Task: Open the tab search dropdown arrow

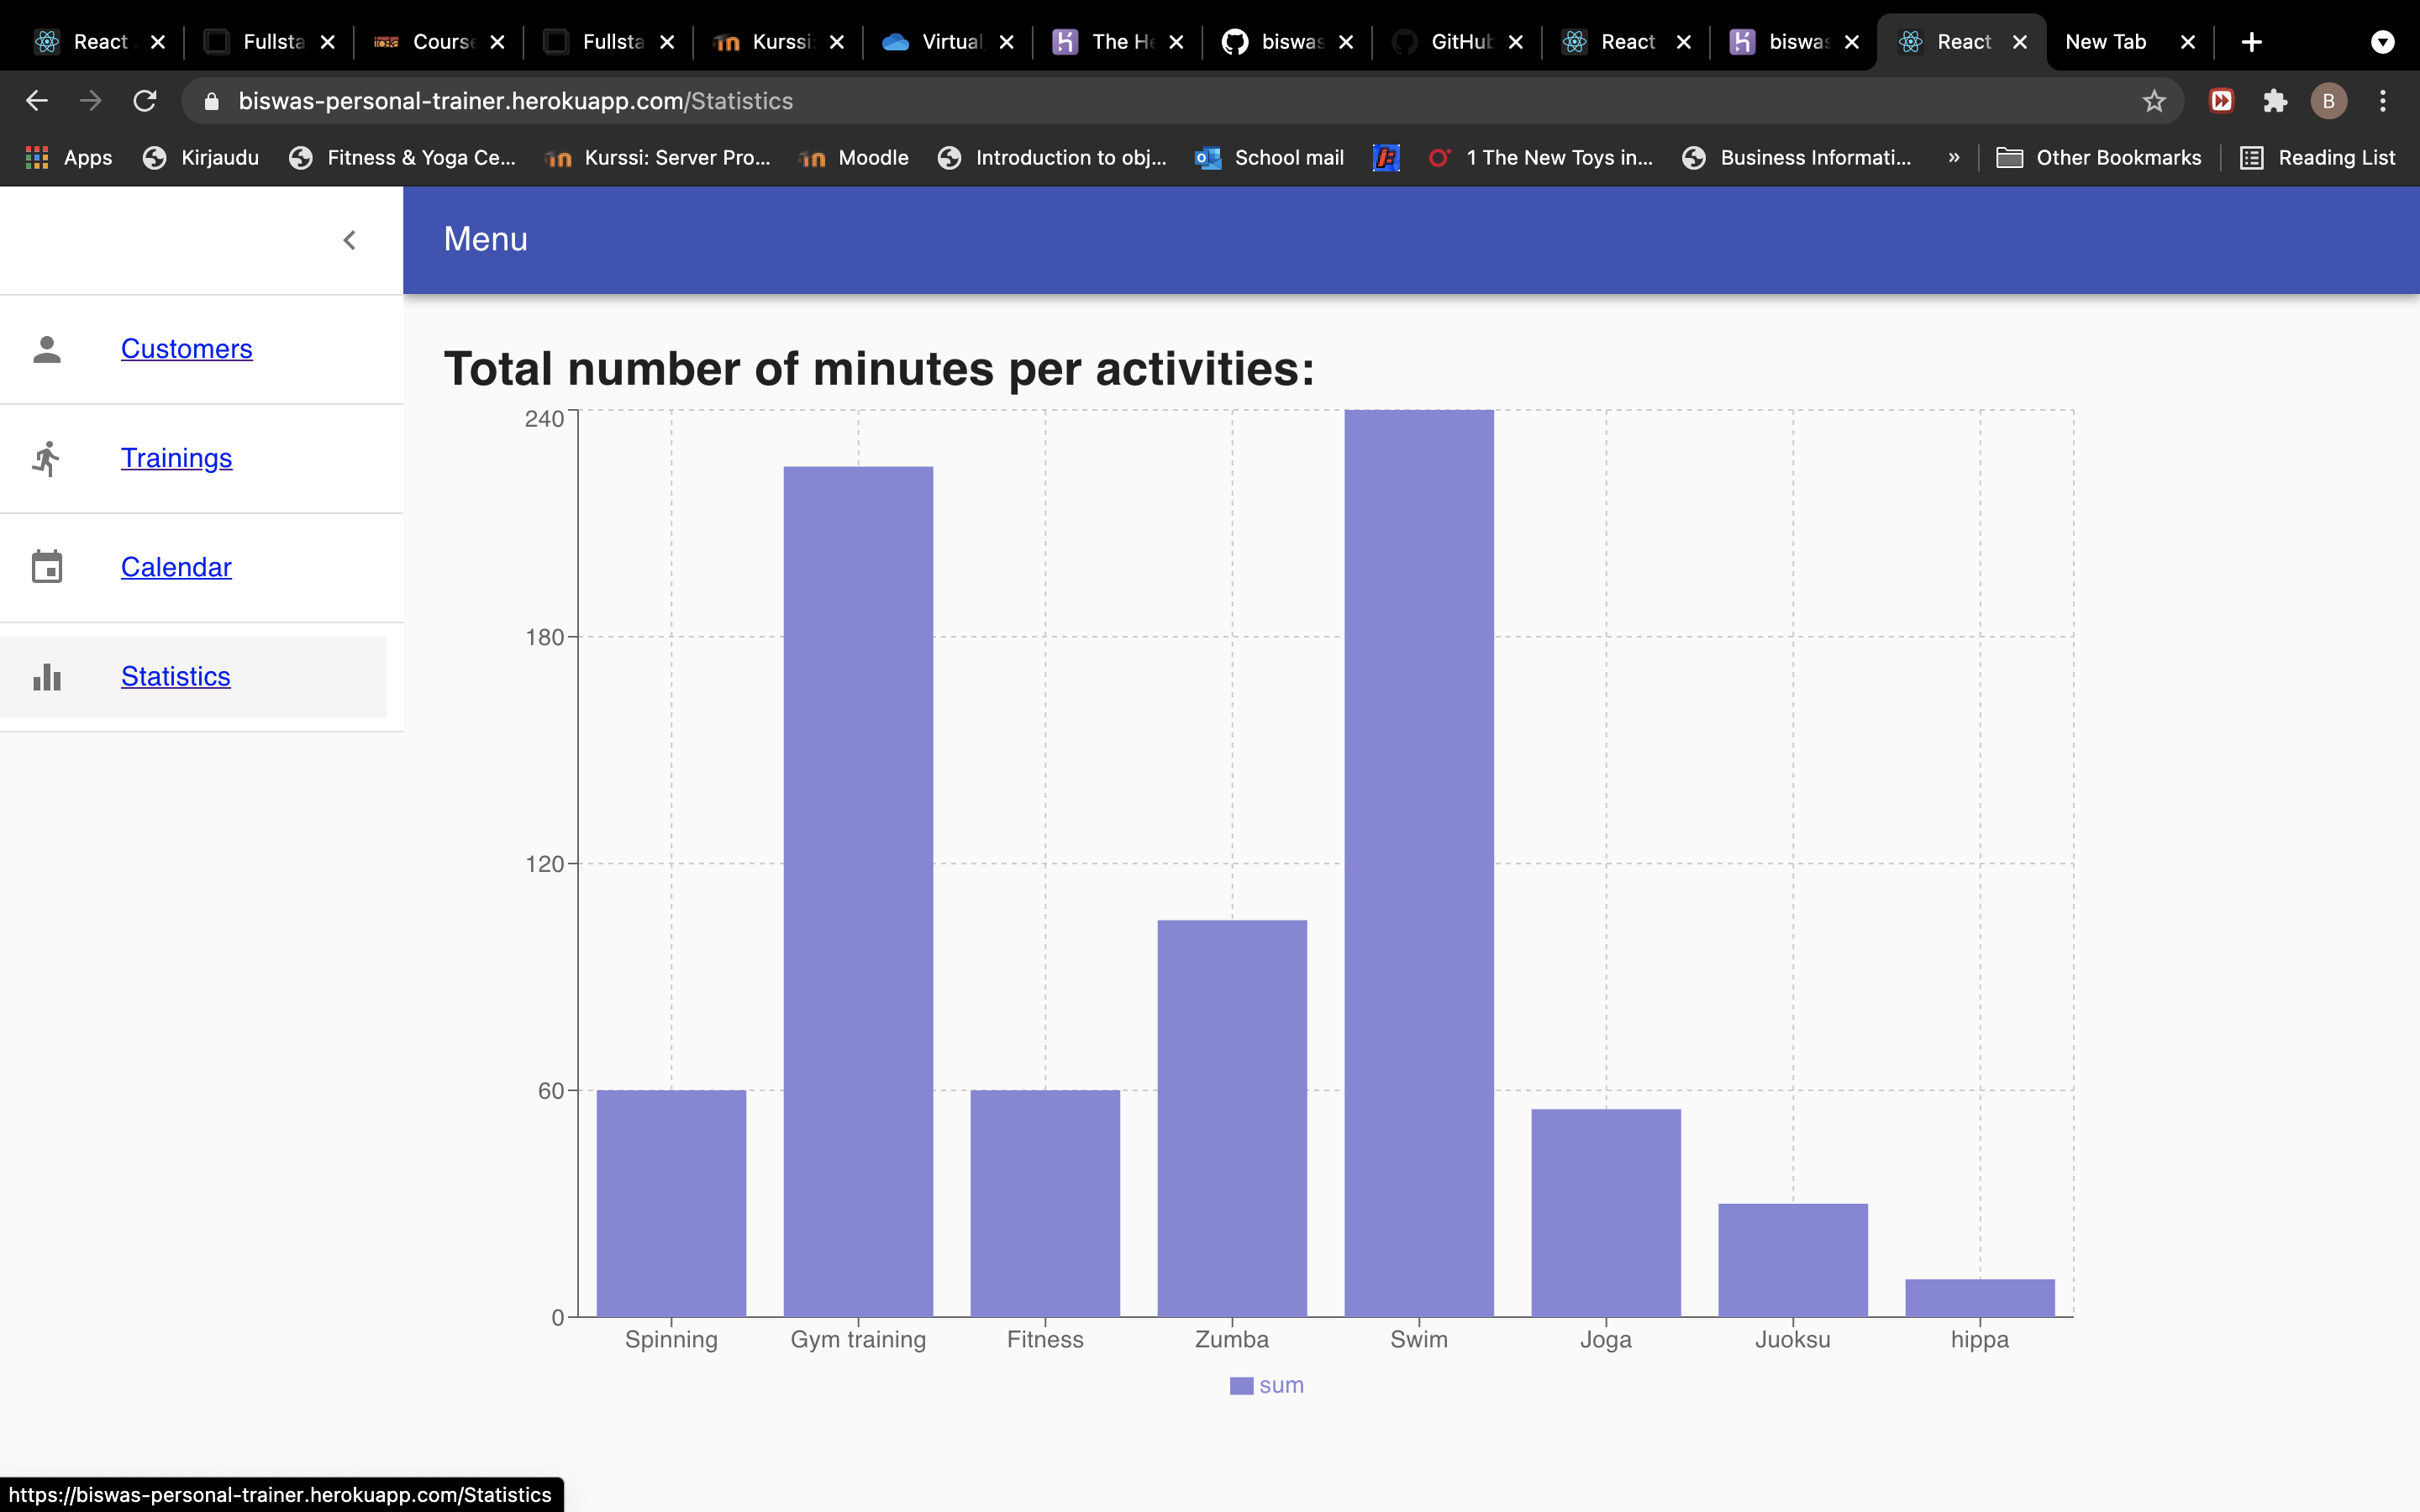Action: pos(2383,42)
